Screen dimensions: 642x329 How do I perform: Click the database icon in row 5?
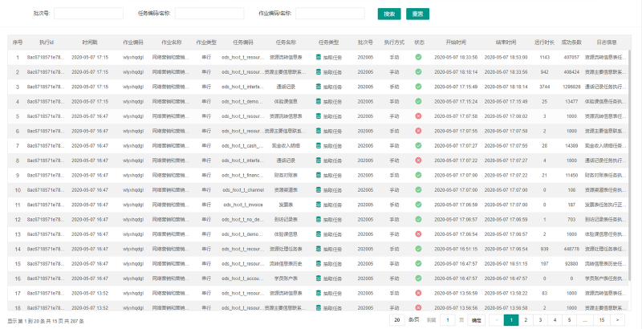coord(318,116)
